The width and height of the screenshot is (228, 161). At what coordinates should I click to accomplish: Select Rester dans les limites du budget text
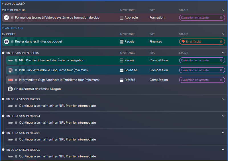click(x=38, y=41)
